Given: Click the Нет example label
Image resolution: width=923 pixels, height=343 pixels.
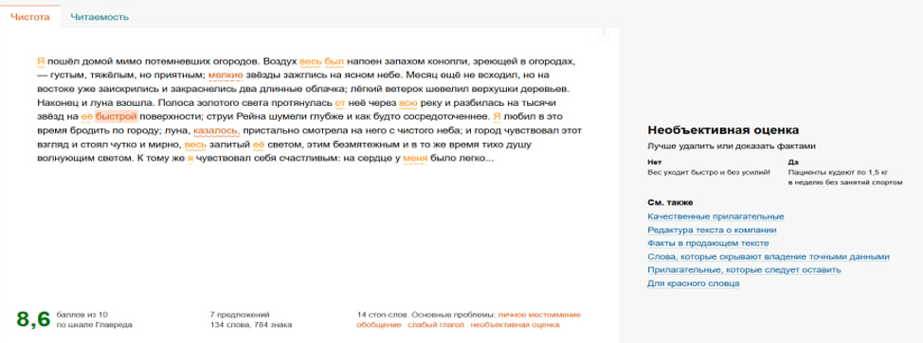Looking at the screenshot, I should (x=654, y=163).
